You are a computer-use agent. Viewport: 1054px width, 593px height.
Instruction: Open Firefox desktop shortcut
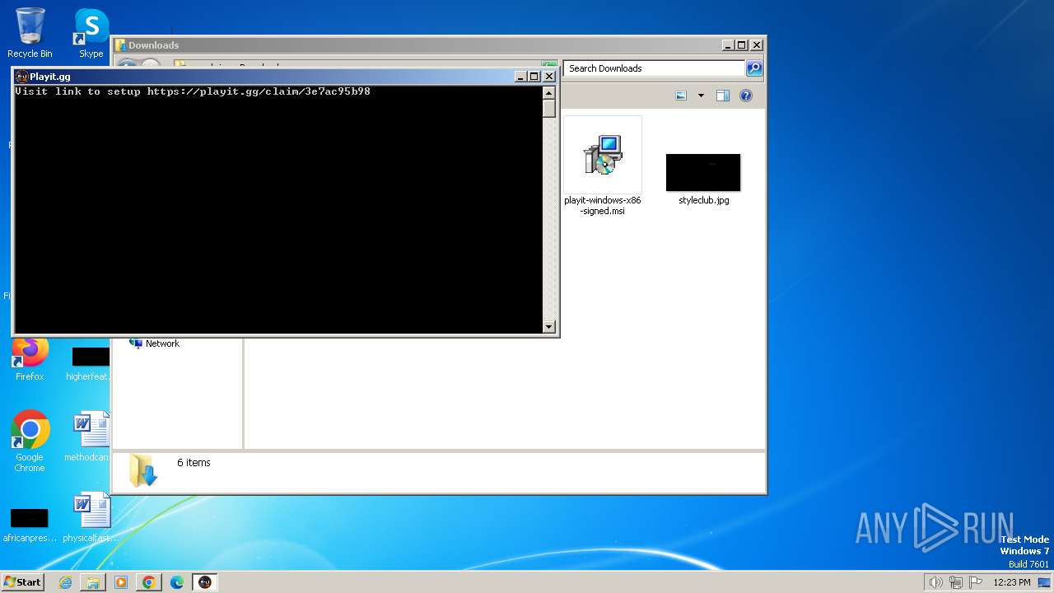(30, 359)
